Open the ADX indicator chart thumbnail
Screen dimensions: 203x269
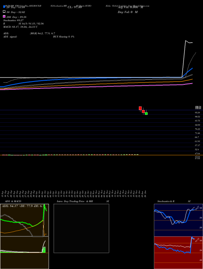click(24, 220)
